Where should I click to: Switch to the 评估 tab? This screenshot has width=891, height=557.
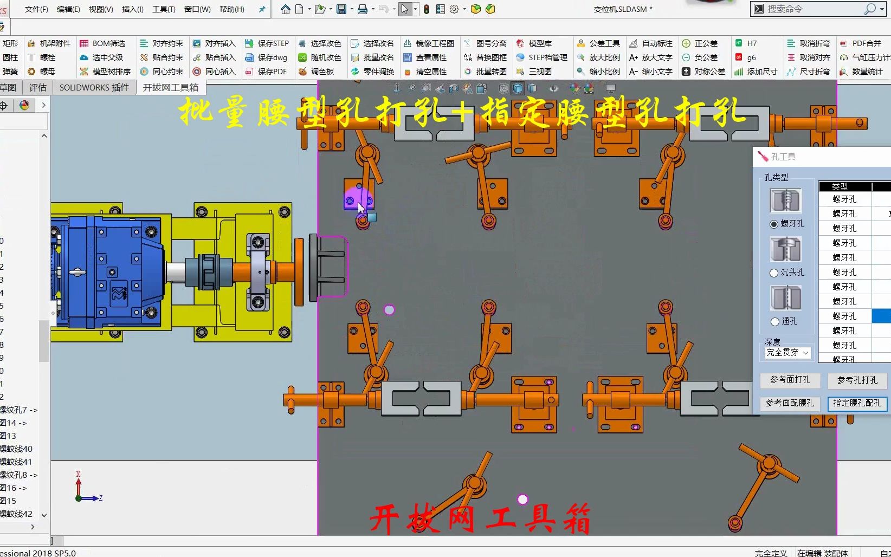(37, 87)
